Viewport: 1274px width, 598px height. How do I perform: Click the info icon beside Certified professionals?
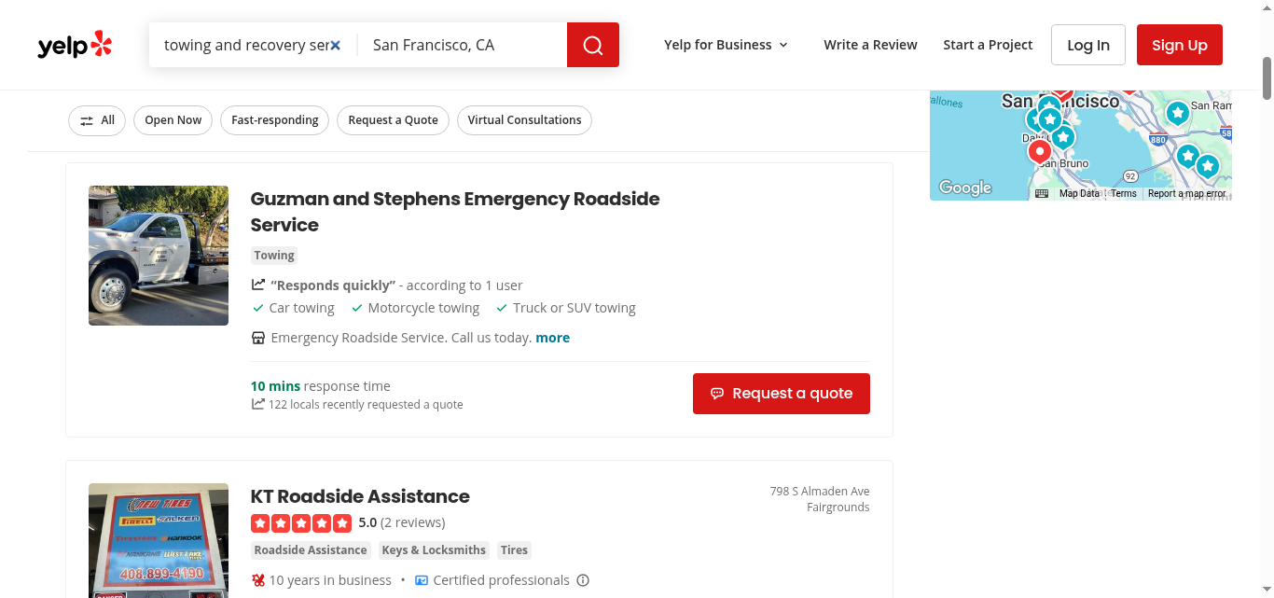pyautogui.click(x=583, y=580)
